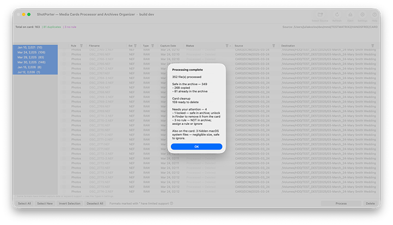The width and height of the screenshot is (393, 225).
Task: Open Settings from the toolbar gear icon
Action: [363, 15]
